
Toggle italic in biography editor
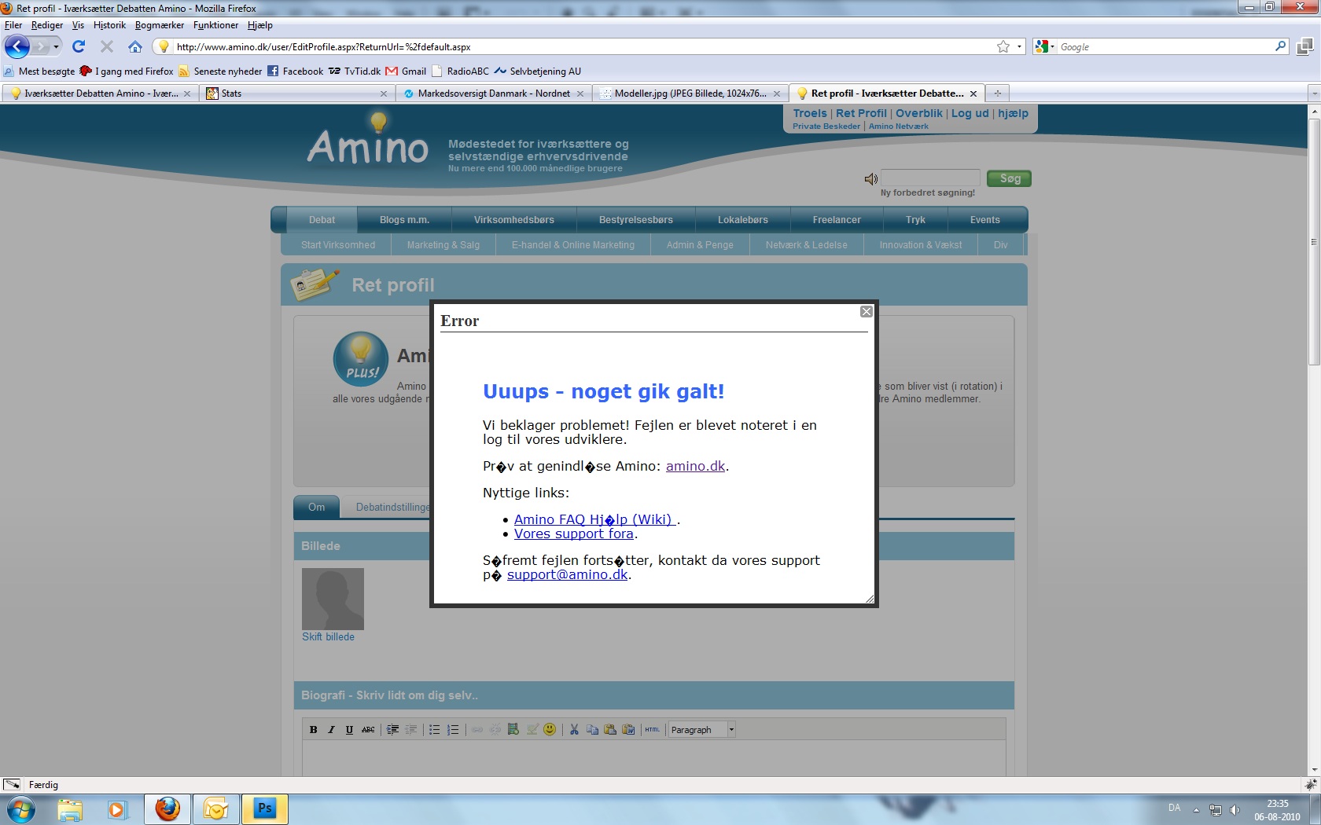point(331,729)
